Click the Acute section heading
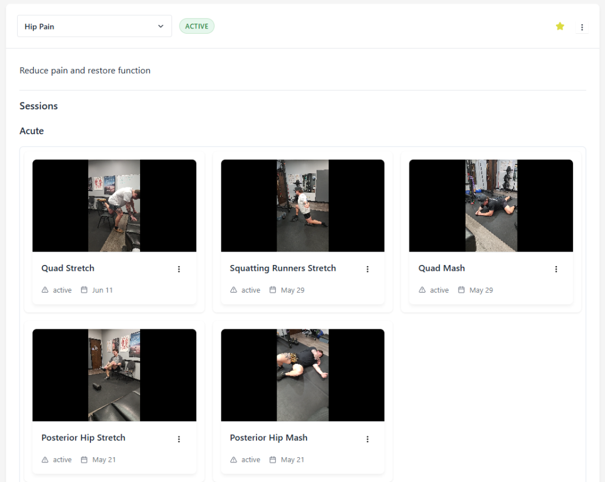The image size is (605, 482). click(x=32, y=131)
